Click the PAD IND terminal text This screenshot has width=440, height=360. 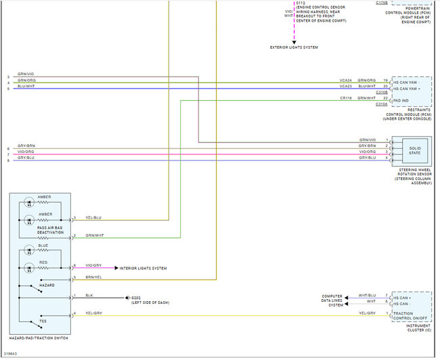(401, 100)
